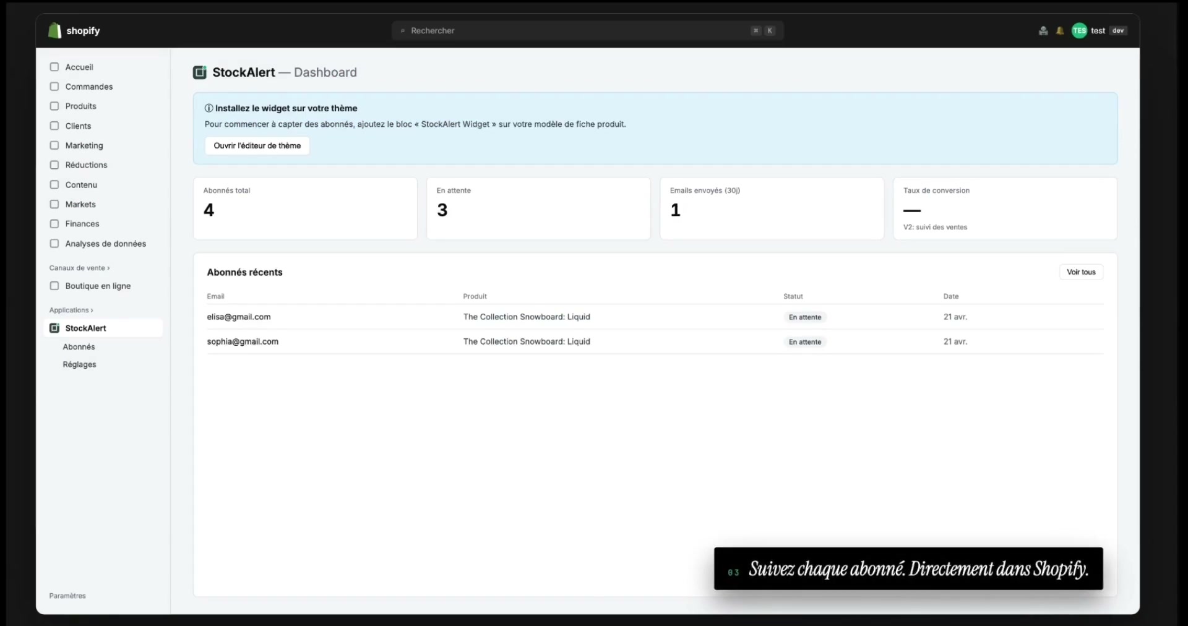
Task: Click the dev badge in the top bar
Action: pyautogui.click(x=1118, y=30)
